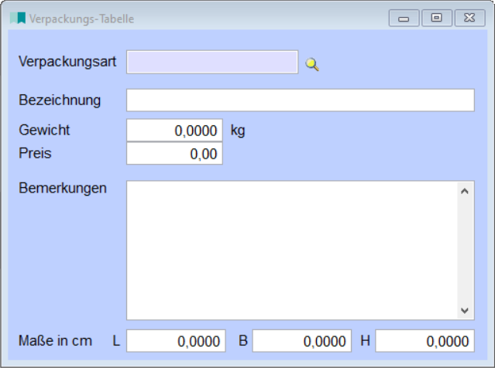This screenshot has width=495, height=368.
Task: Click the kg unit label beside Gewicht
Action: [238, 131]
